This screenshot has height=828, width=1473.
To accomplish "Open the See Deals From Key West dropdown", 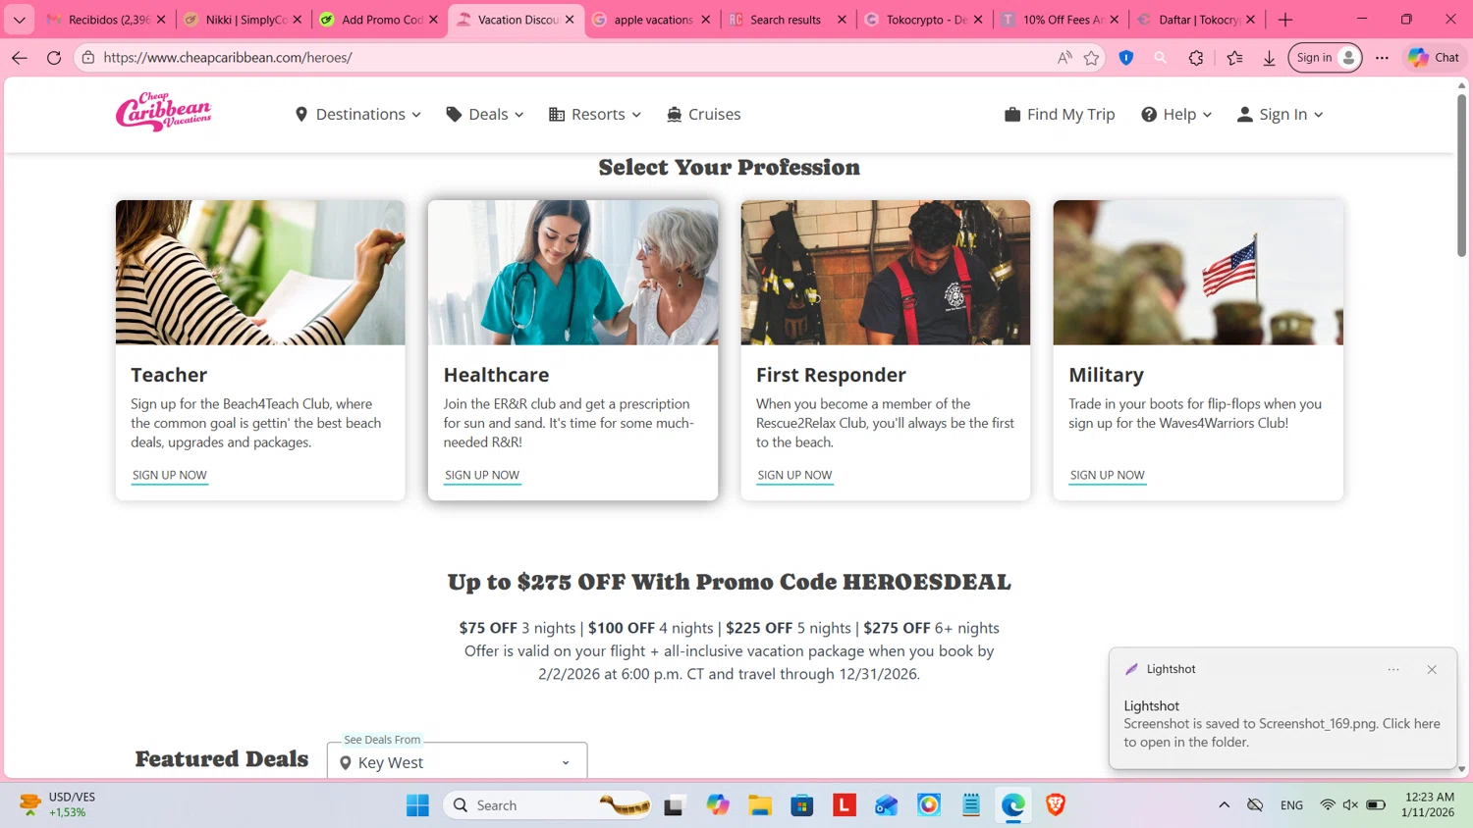I will [457, 762].
